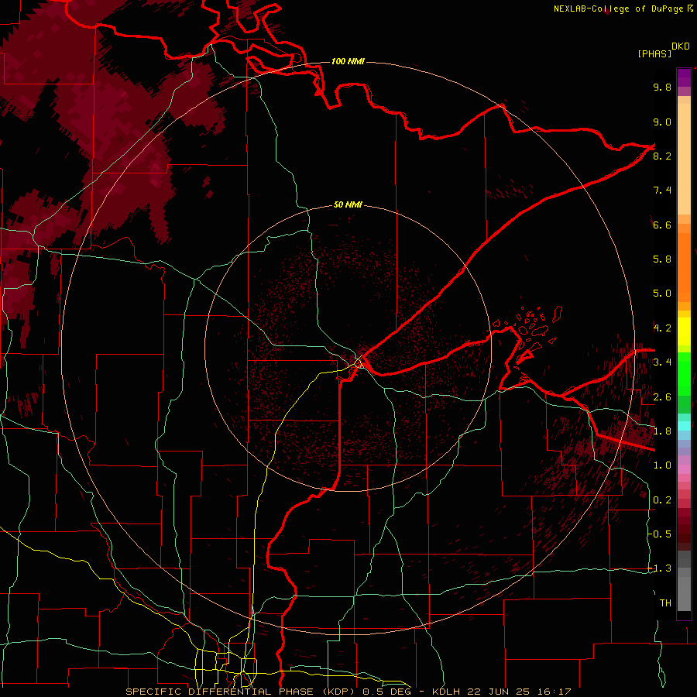The width and height of the screenshot is (697, 697).
Task: Click the 6.6 scale value
Action: pyautogui.click(x=662, y=225)
